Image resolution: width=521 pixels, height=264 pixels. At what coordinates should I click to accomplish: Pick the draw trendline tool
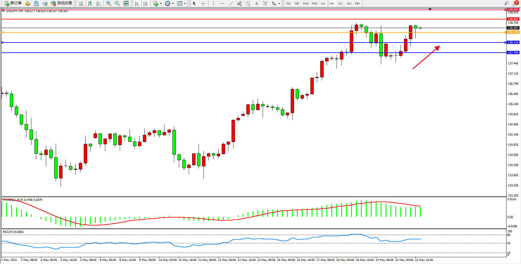231,3
